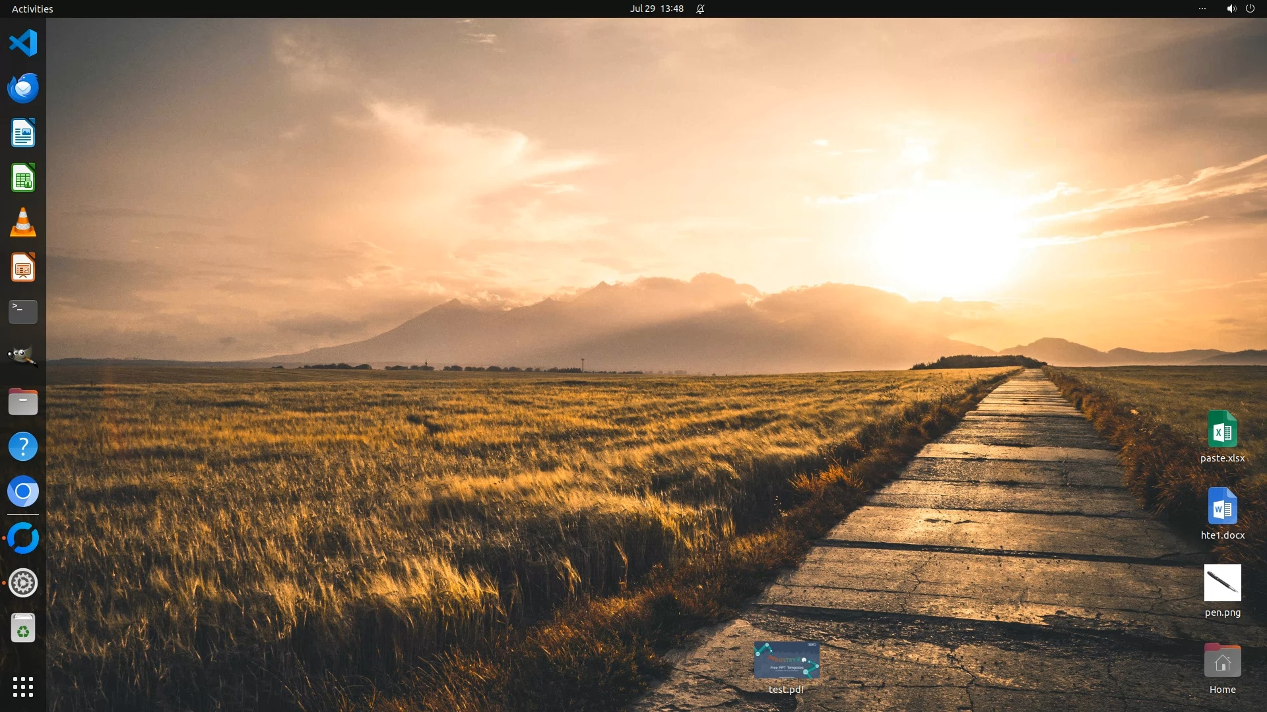The width and height of the screenshot is (1267, 712).
Task: Open system menu via power icon
Action: tap(1250, 9)
